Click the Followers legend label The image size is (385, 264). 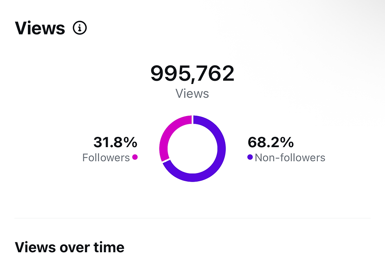click(x=106, y=158)
